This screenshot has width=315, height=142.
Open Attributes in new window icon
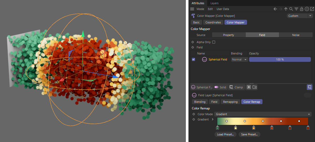(312, 9)
